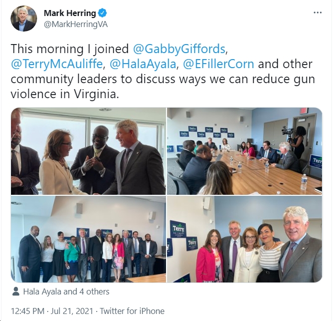The height and width of the screenshot is (321, 334).
Task: Open the large group lineup photo
Action: (x=88, y=239)
